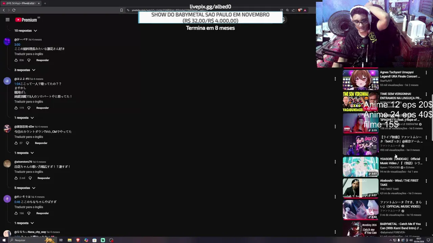Viewport: 433px width, 243px height.
Task: Expand 1 resposta under the @れいそうは comment
Action: 24,223
